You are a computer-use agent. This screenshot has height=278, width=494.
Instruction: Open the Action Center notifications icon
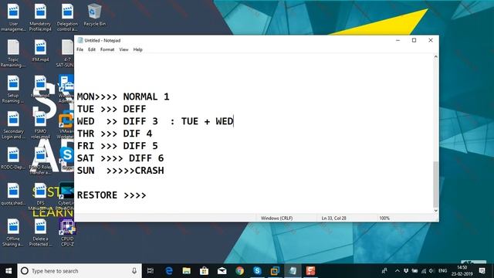pyautogui.click(x=482, y=271)
